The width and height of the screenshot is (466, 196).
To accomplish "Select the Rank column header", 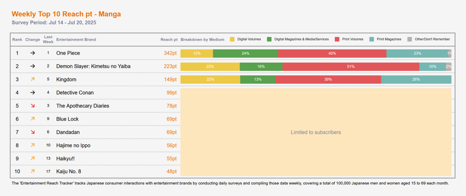I will pos(17,40).
